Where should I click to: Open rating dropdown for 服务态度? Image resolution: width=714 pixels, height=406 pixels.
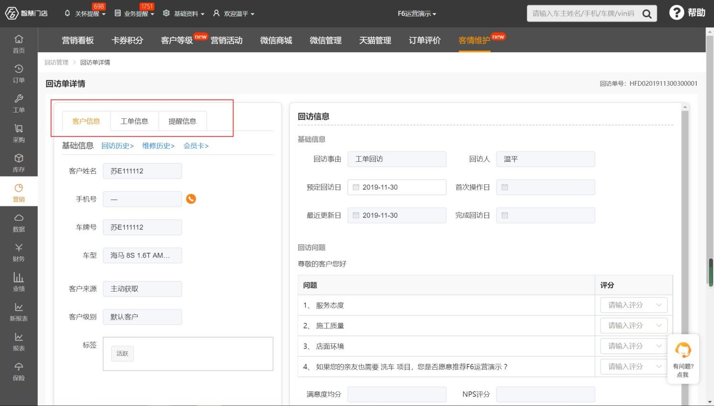[x=634, y=305]
